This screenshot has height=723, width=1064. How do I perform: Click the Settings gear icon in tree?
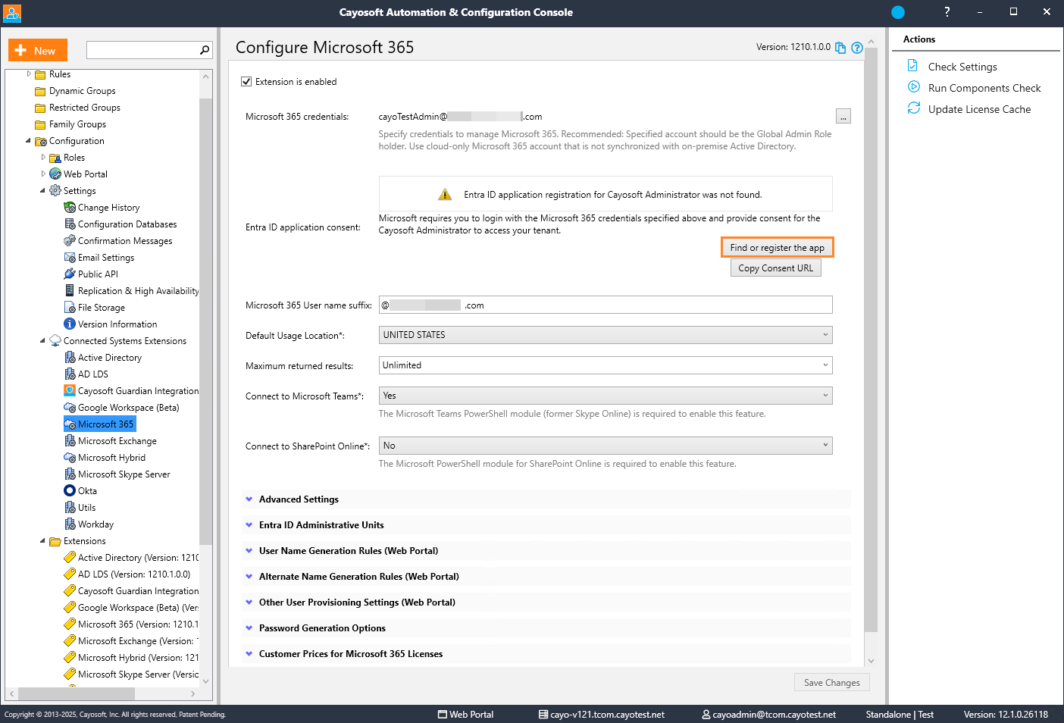[x=55, y=190]
